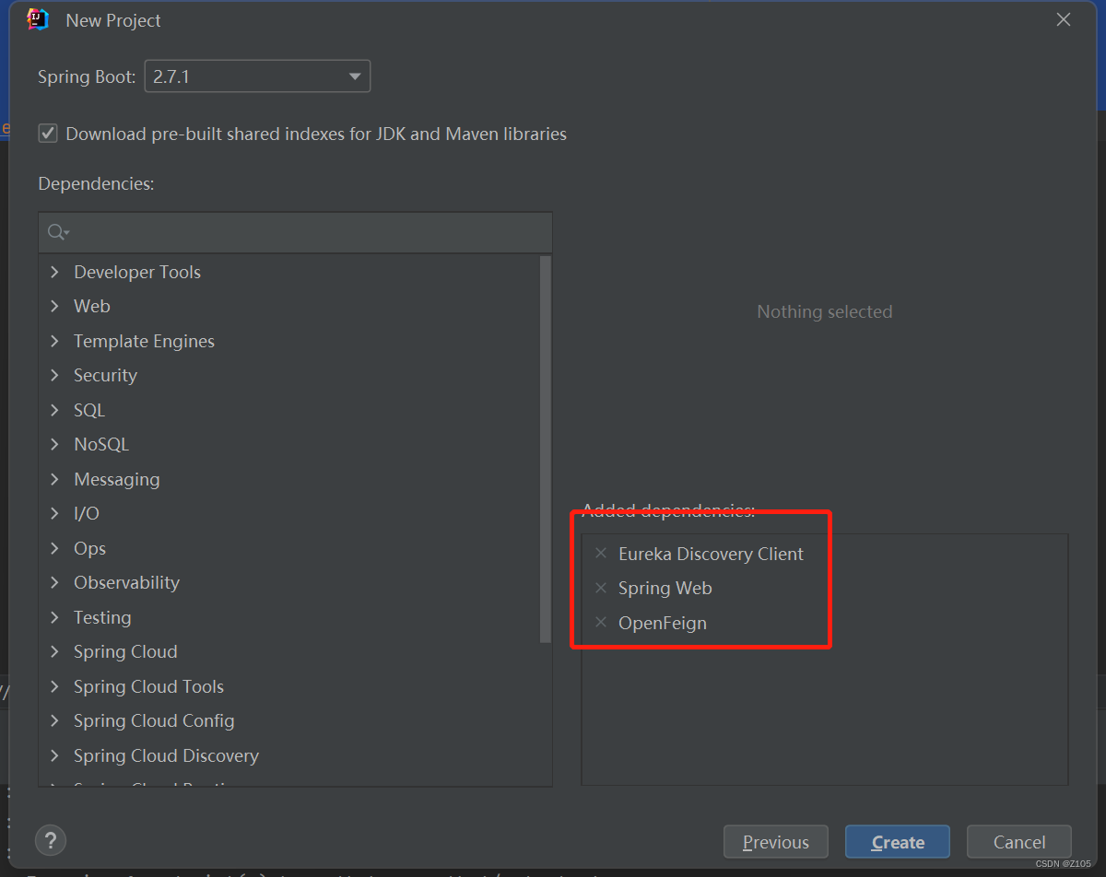This screenshot has width=1106, height=877.
Task: Remove Eureka Discovery Client dependency
Action: (x=601, y=554)
